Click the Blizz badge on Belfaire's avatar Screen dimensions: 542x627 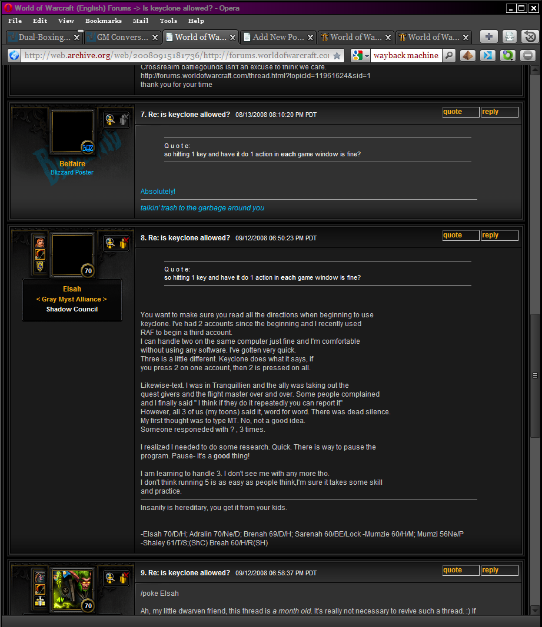click(88, 147)
